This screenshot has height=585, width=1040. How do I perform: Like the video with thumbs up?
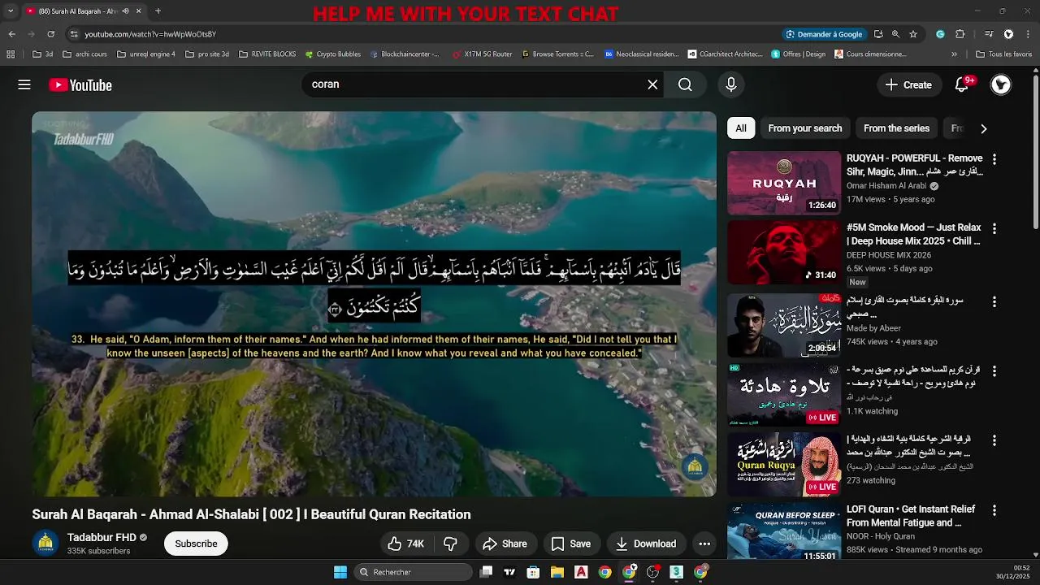tap(405, 544)
